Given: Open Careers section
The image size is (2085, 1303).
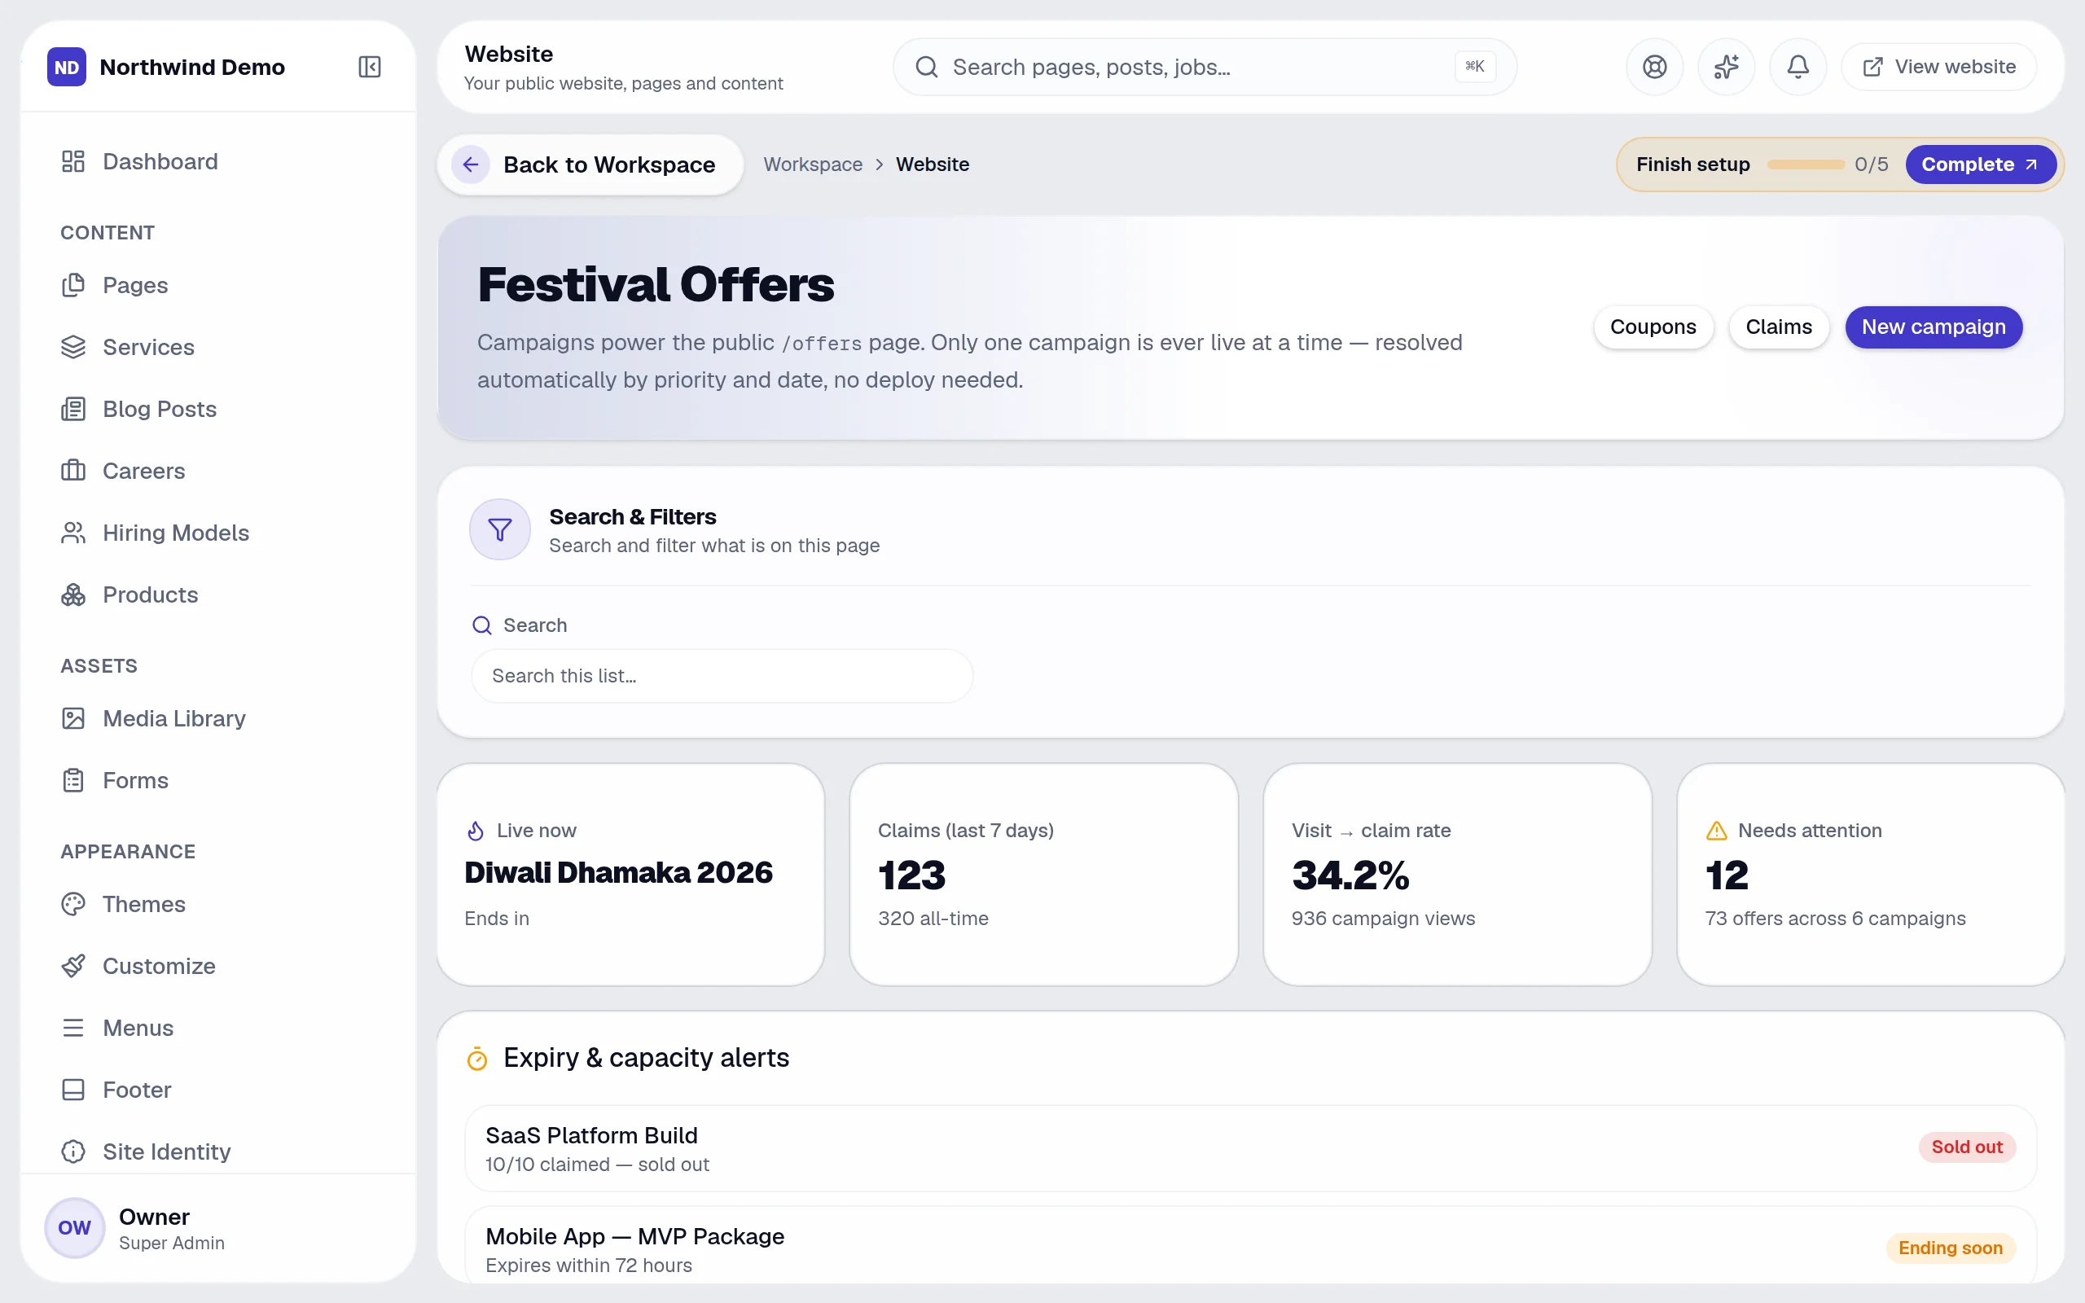Looking at the screenshot, I should tap(218, 472).
